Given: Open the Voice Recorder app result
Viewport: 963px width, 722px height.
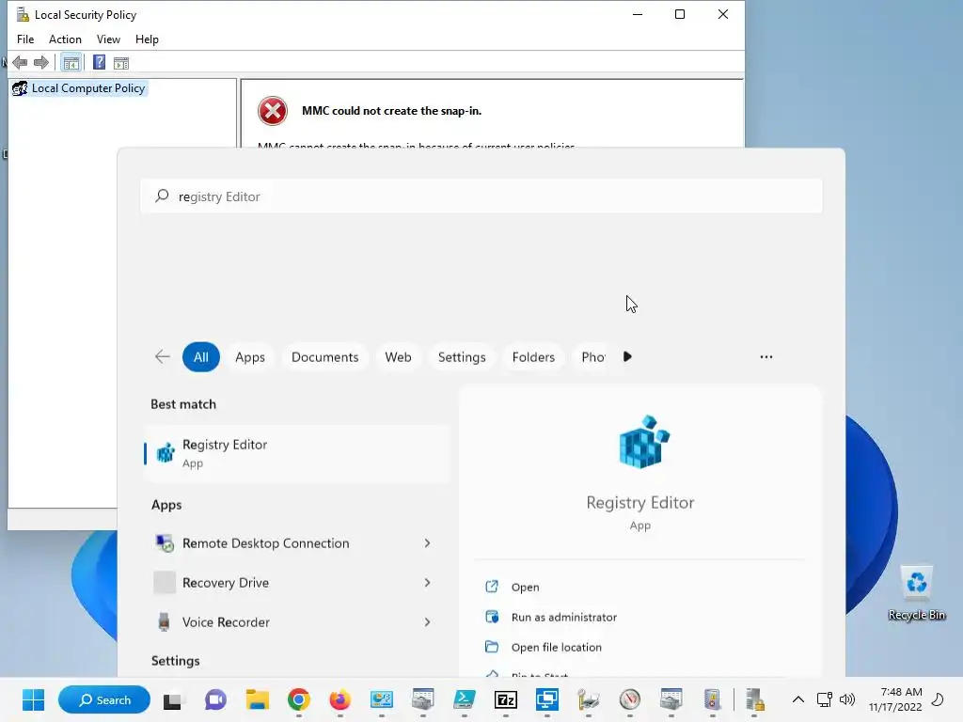Looking at the screenshot, I should tap(226, 622).
